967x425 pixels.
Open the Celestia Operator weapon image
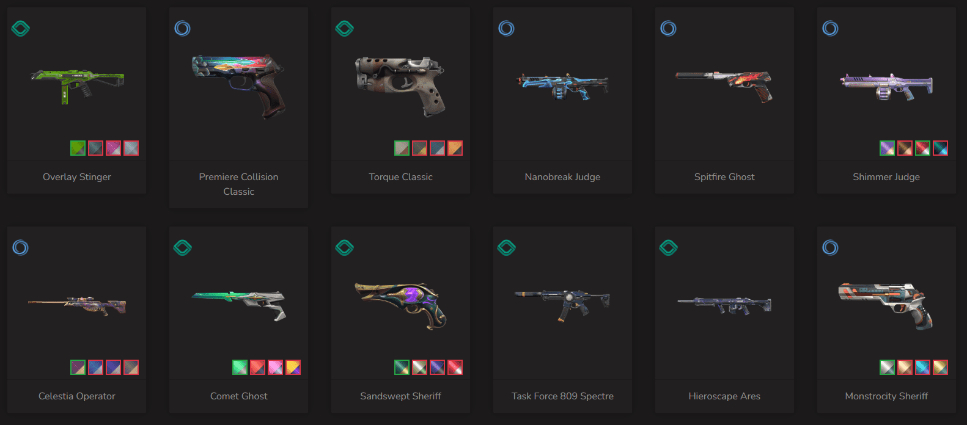pyautogui.click(x=77, y=305)
